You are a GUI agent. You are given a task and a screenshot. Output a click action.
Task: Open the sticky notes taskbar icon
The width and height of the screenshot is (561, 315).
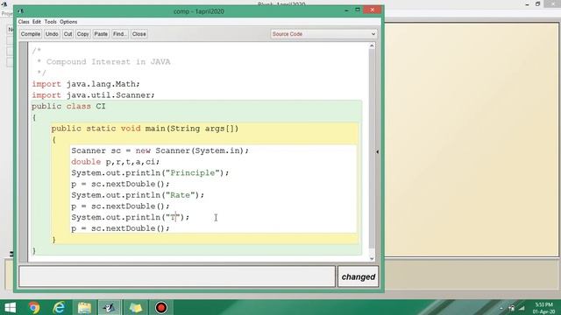[135, 307]
